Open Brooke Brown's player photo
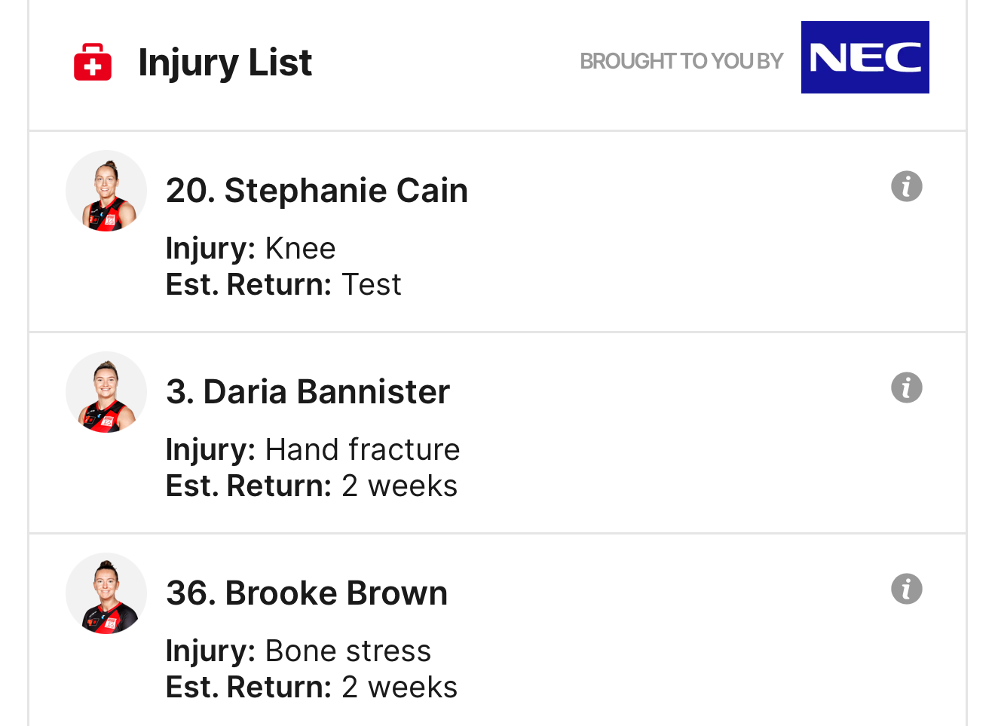 [x=106, y=593]
